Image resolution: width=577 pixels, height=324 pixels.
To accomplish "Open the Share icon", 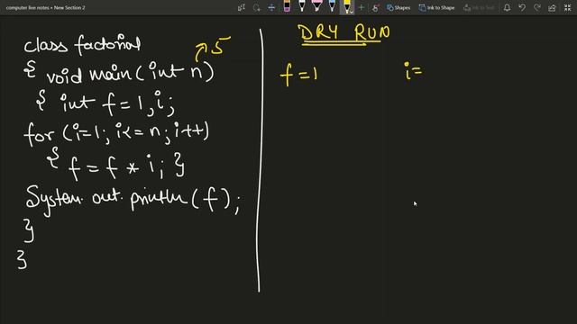I will pos(552,7).
